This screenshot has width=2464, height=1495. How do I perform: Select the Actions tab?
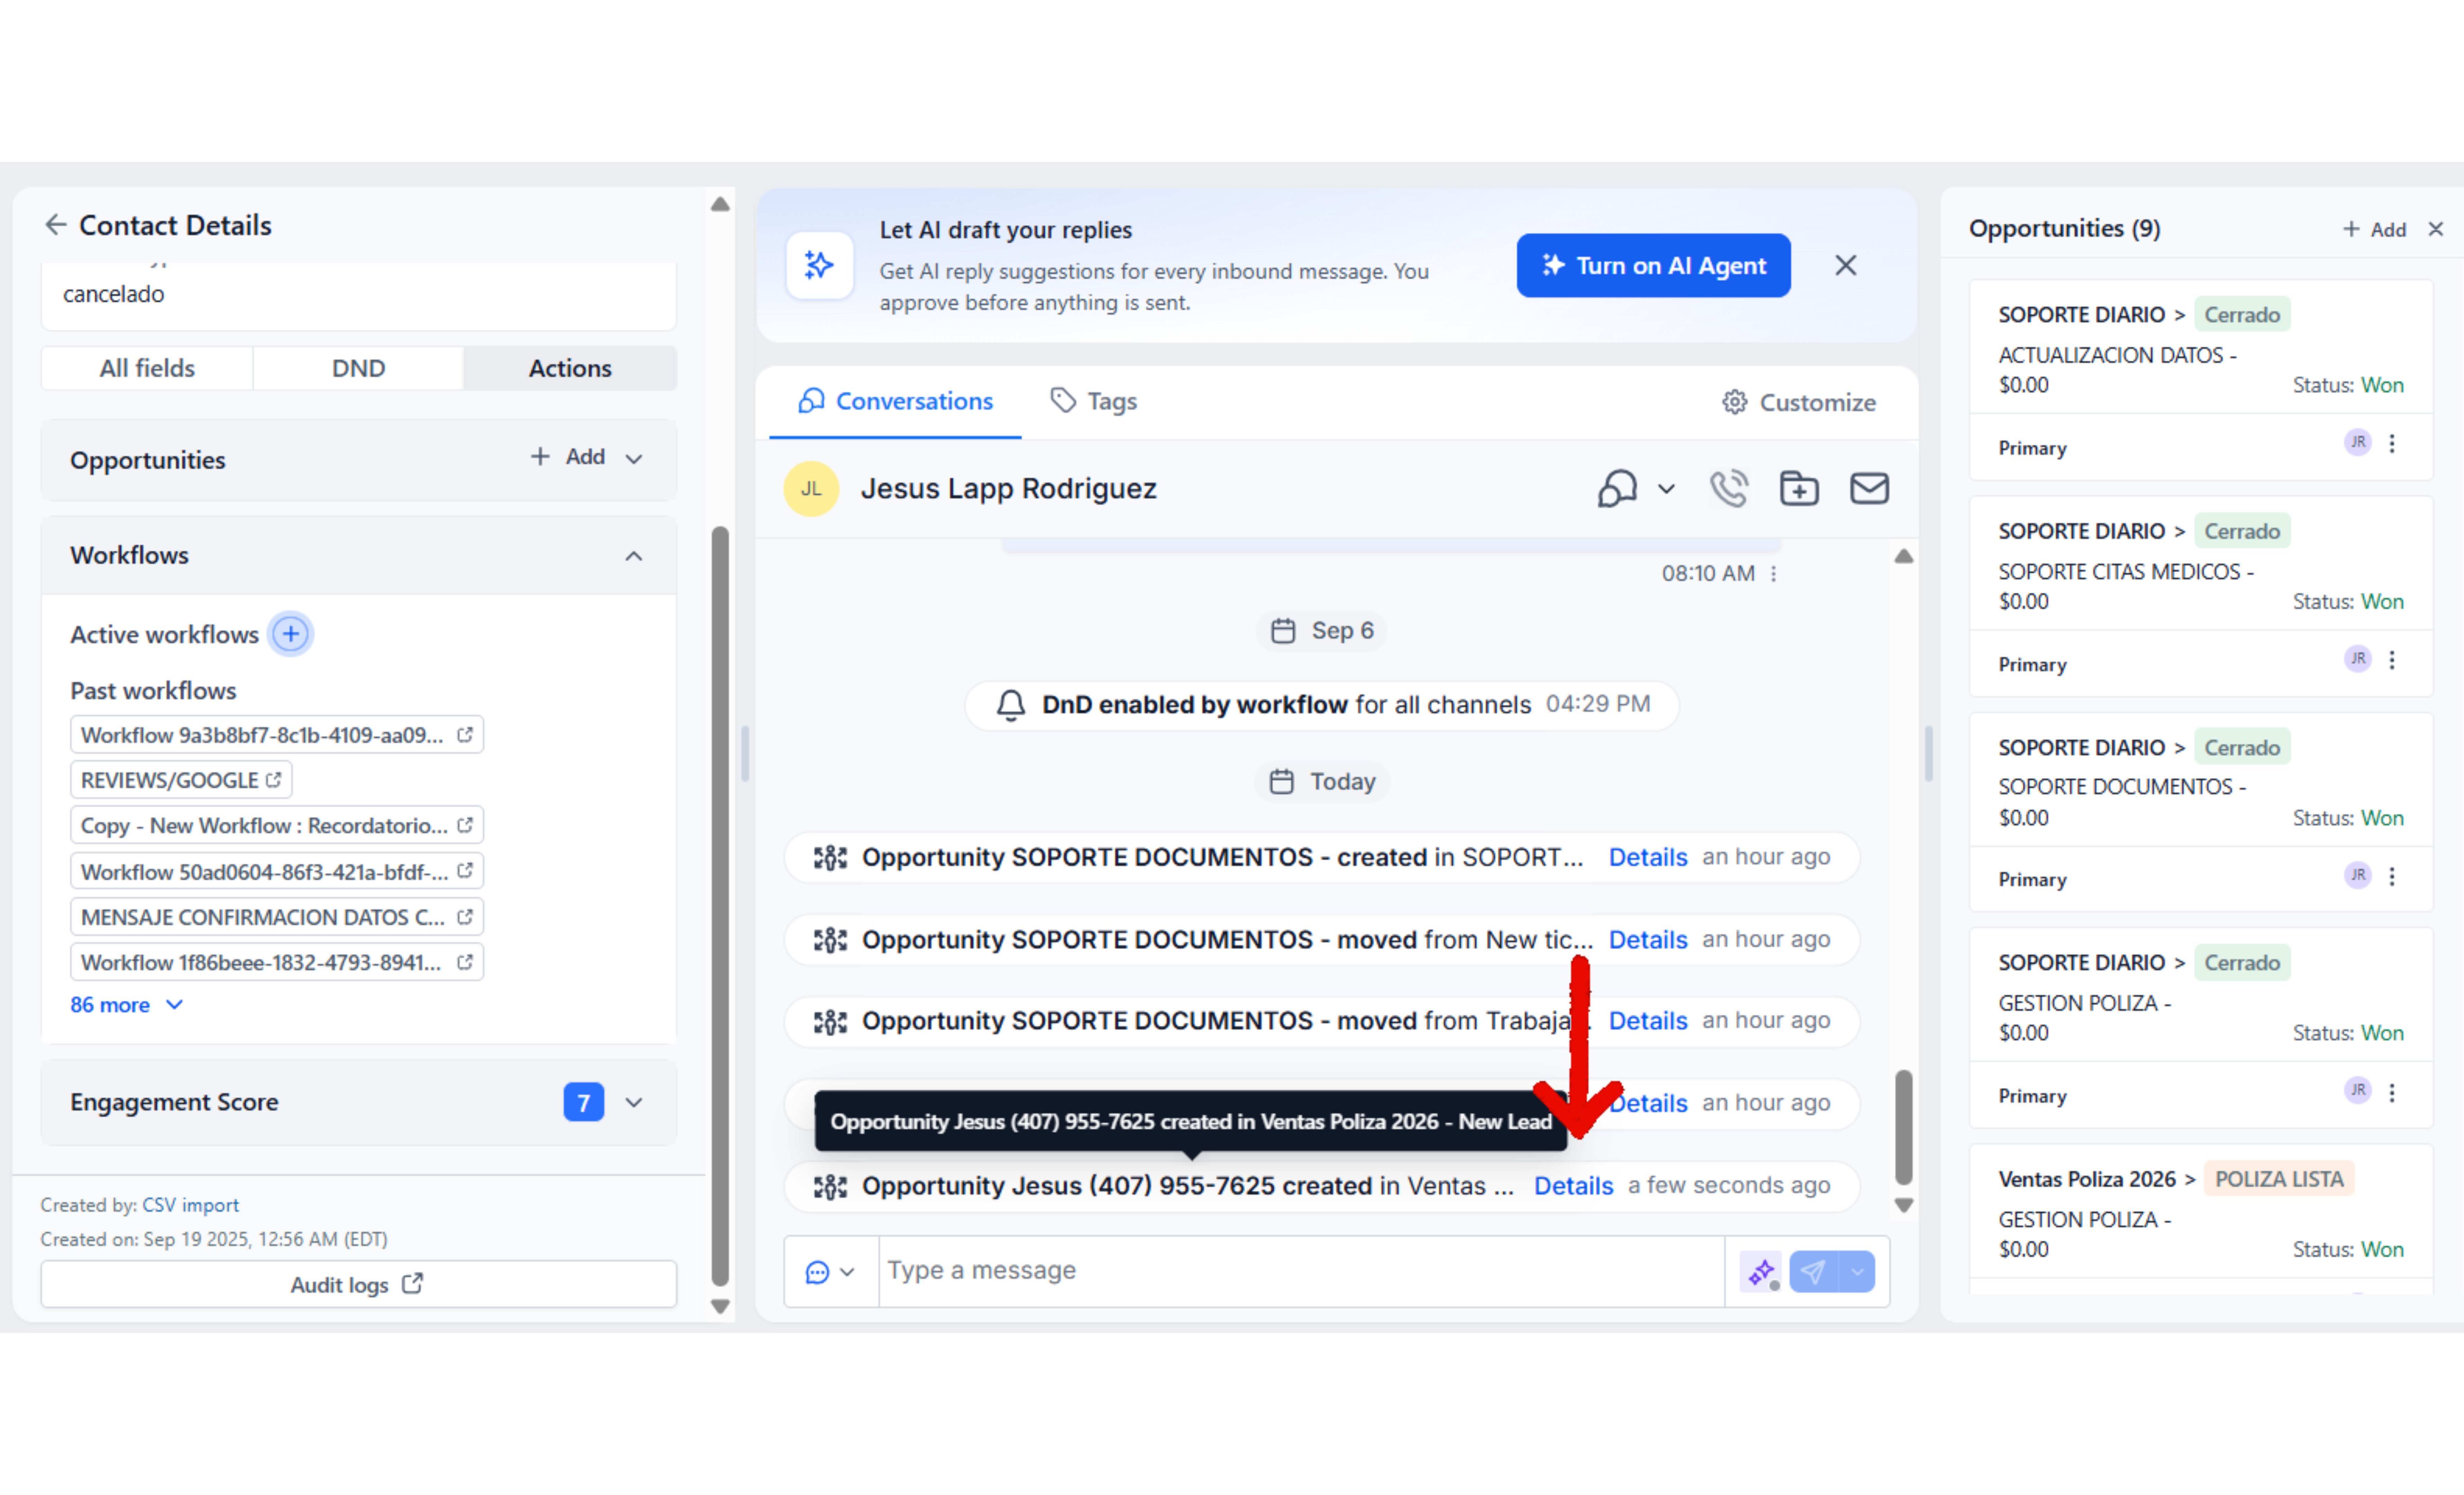click(x=570, y=368)
